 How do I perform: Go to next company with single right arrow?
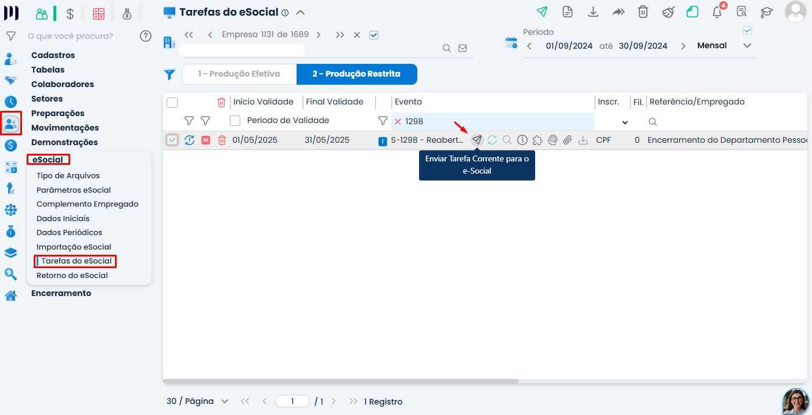click(319, 35)
